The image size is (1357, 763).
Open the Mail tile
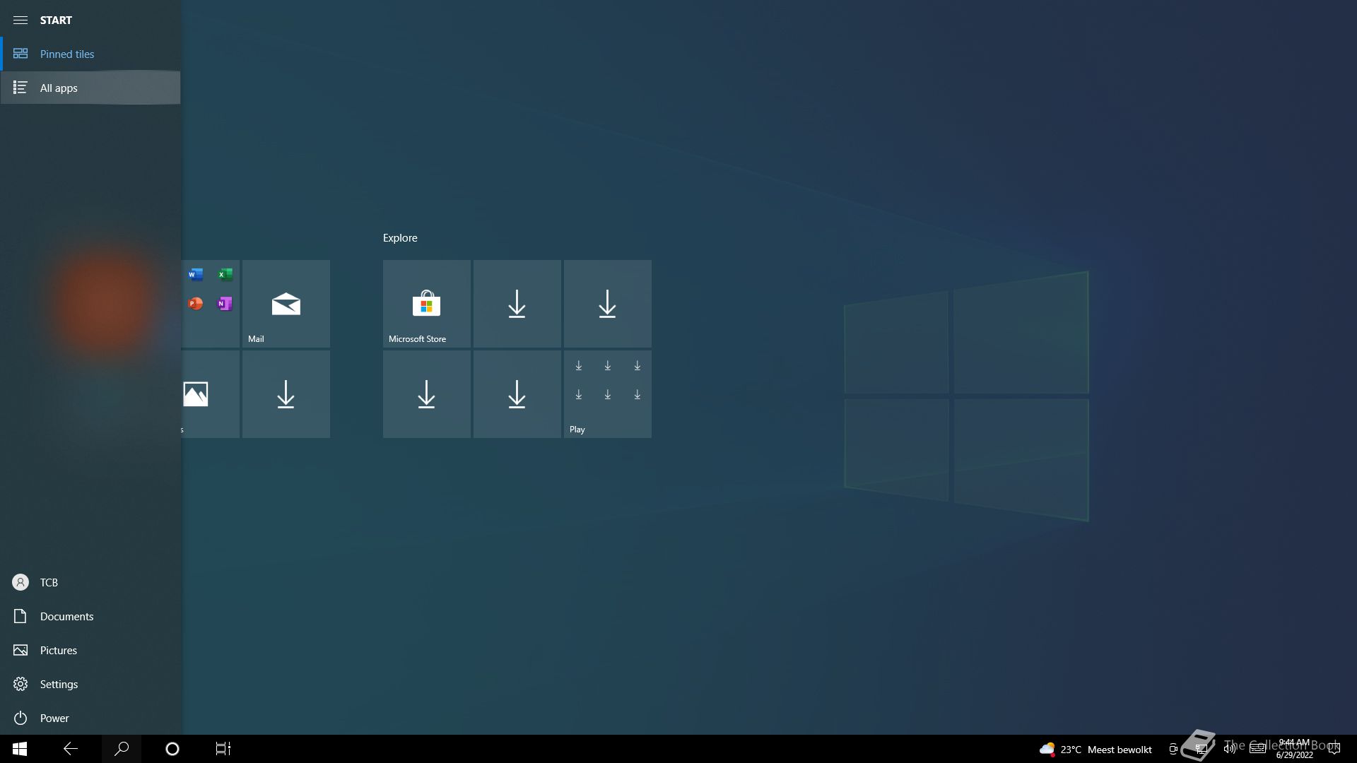pyautogui.click(x=286, y=304)
